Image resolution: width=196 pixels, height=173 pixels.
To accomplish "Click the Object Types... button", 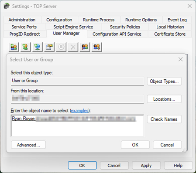I will tap(164, 81).
